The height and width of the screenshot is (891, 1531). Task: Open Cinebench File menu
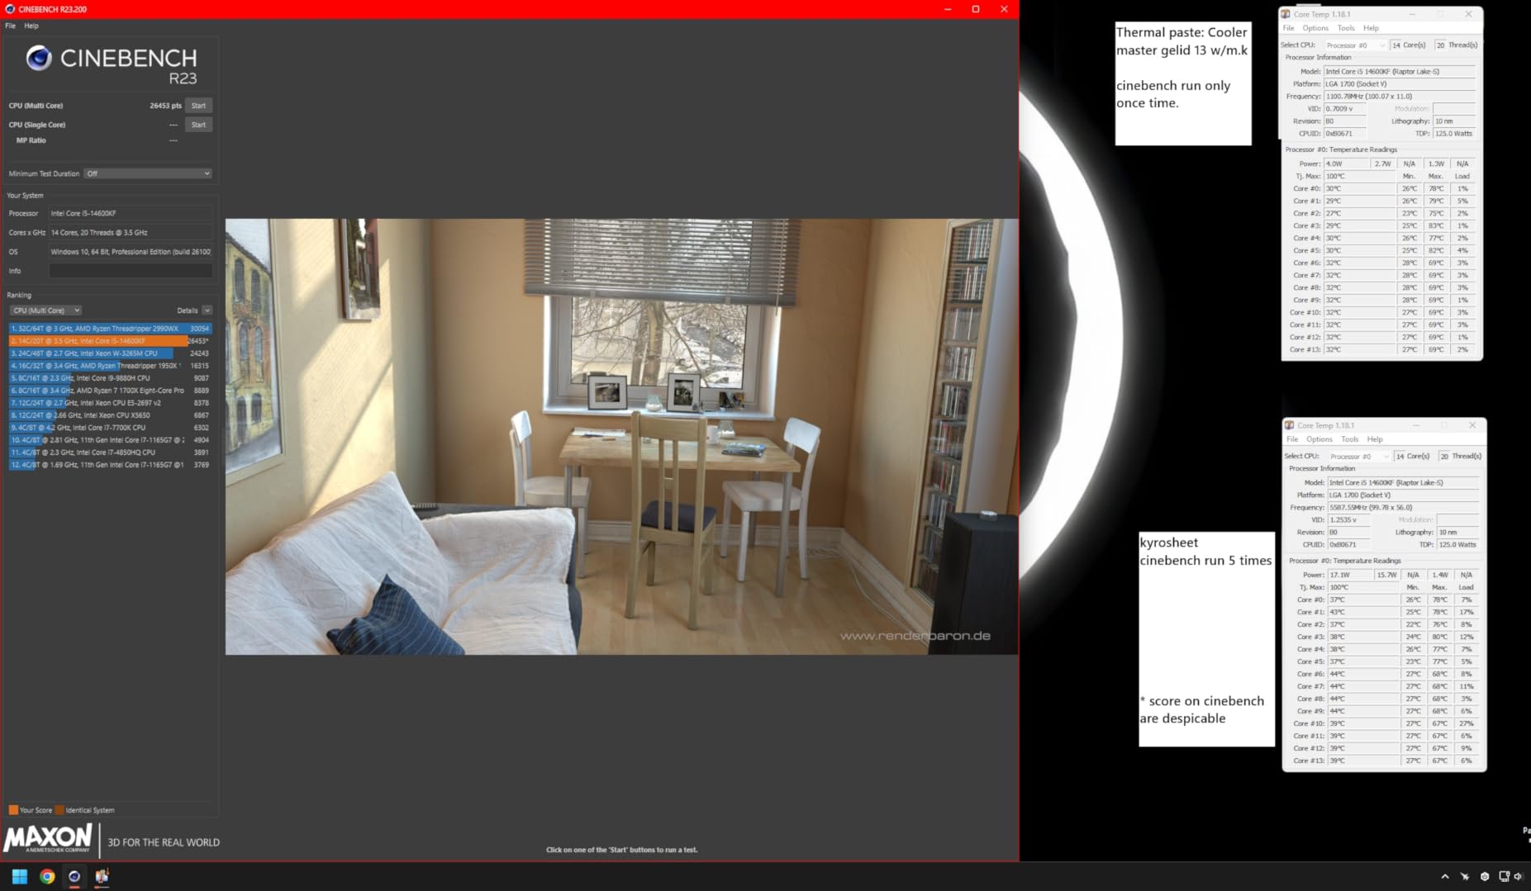[x=10, y=26]
